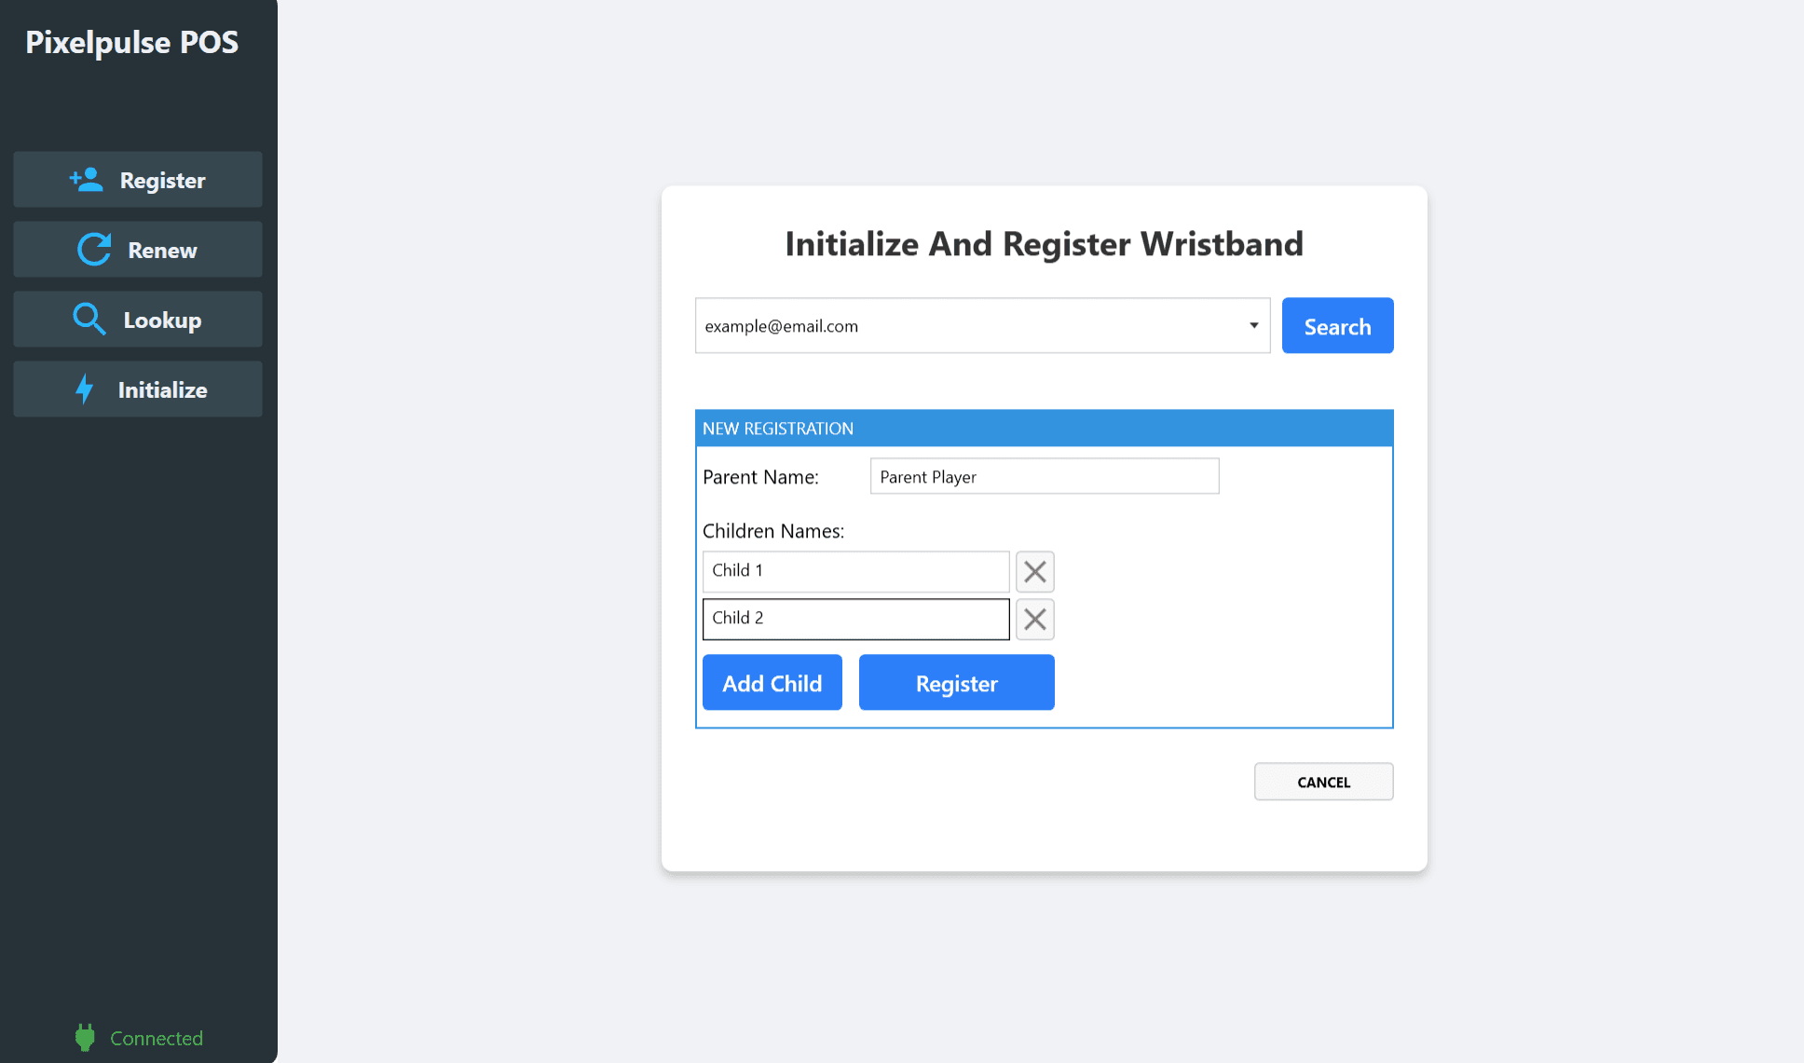
Task: Remove Child 1 using its X icon
Action: pos(1034,571)
